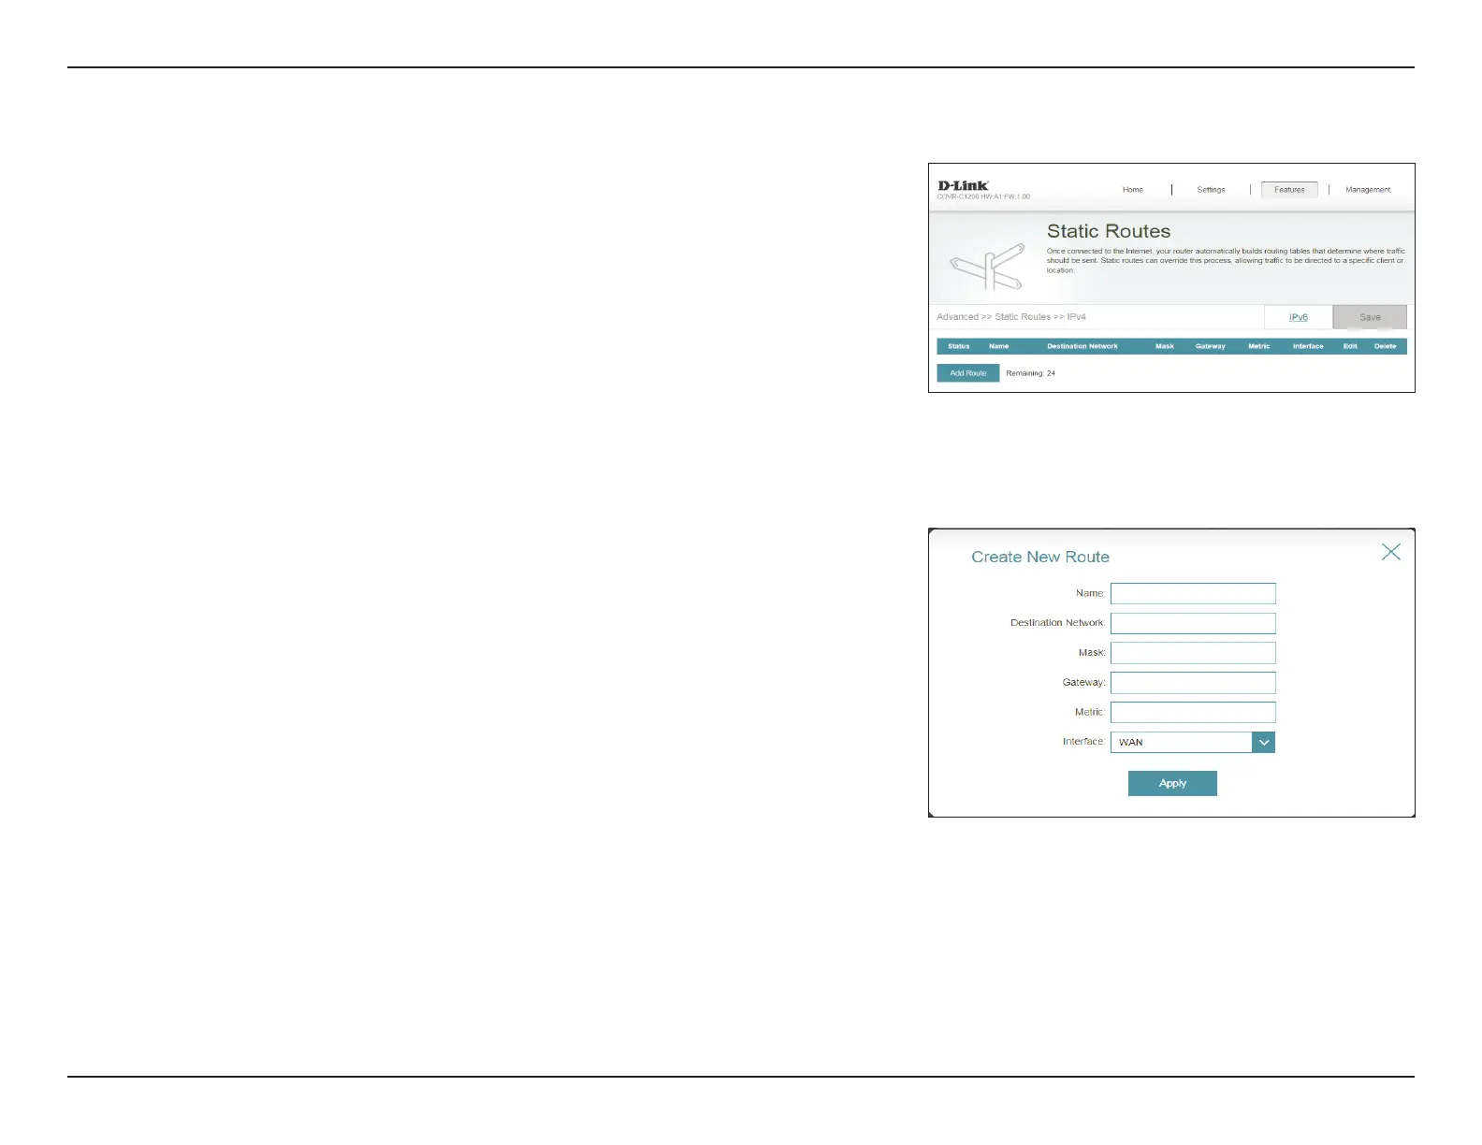Open the Features menu tab
The height and width of the screenshot is (1145, 1482).
click(1289, 190)
